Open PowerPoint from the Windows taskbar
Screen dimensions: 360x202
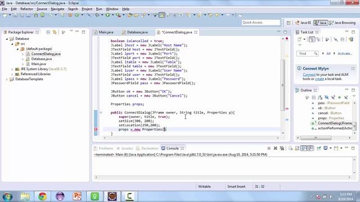point(77,196)
